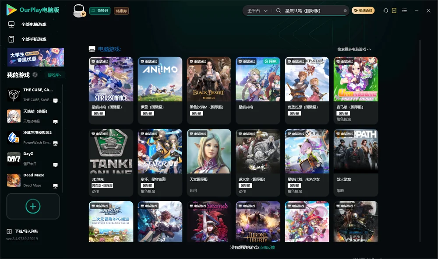Image resolution: width=438 pixels, height=259 pixels.
Task: Add a game with the plus button
Action: [33, 206]
